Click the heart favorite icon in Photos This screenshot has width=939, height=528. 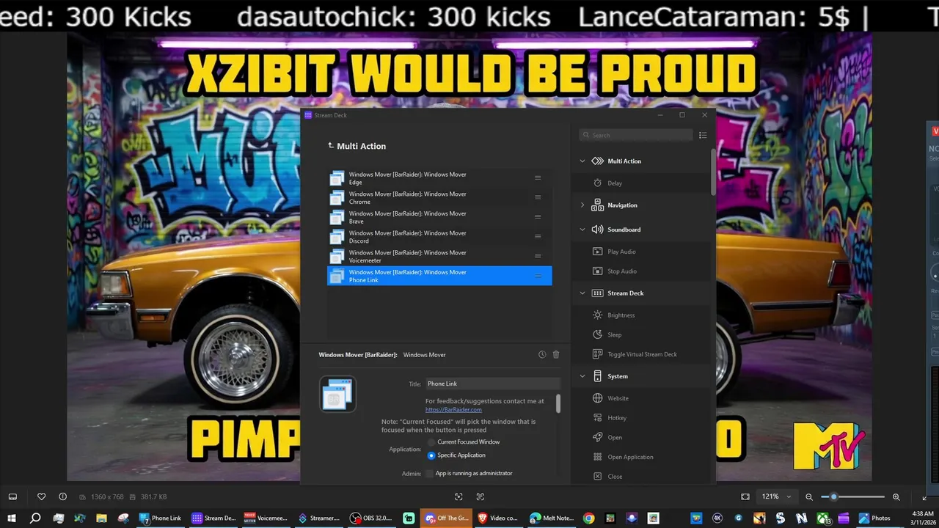click(42, 496)
